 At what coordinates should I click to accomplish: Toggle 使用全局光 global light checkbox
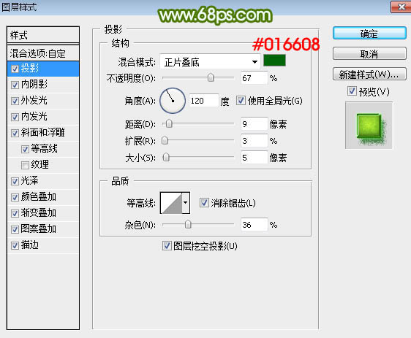tap(241, 101)
